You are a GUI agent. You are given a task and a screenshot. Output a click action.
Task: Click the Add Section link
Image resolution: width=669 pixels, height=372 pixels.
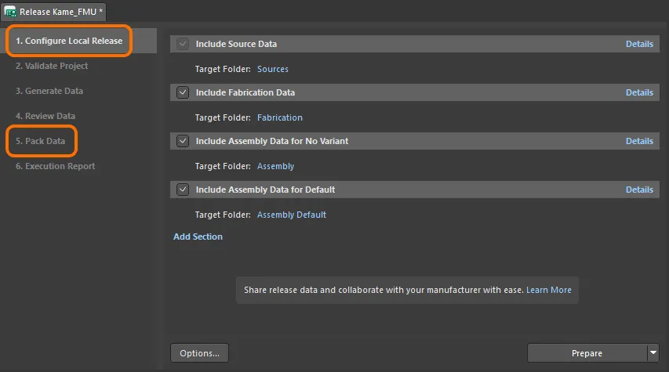(198, 237)
